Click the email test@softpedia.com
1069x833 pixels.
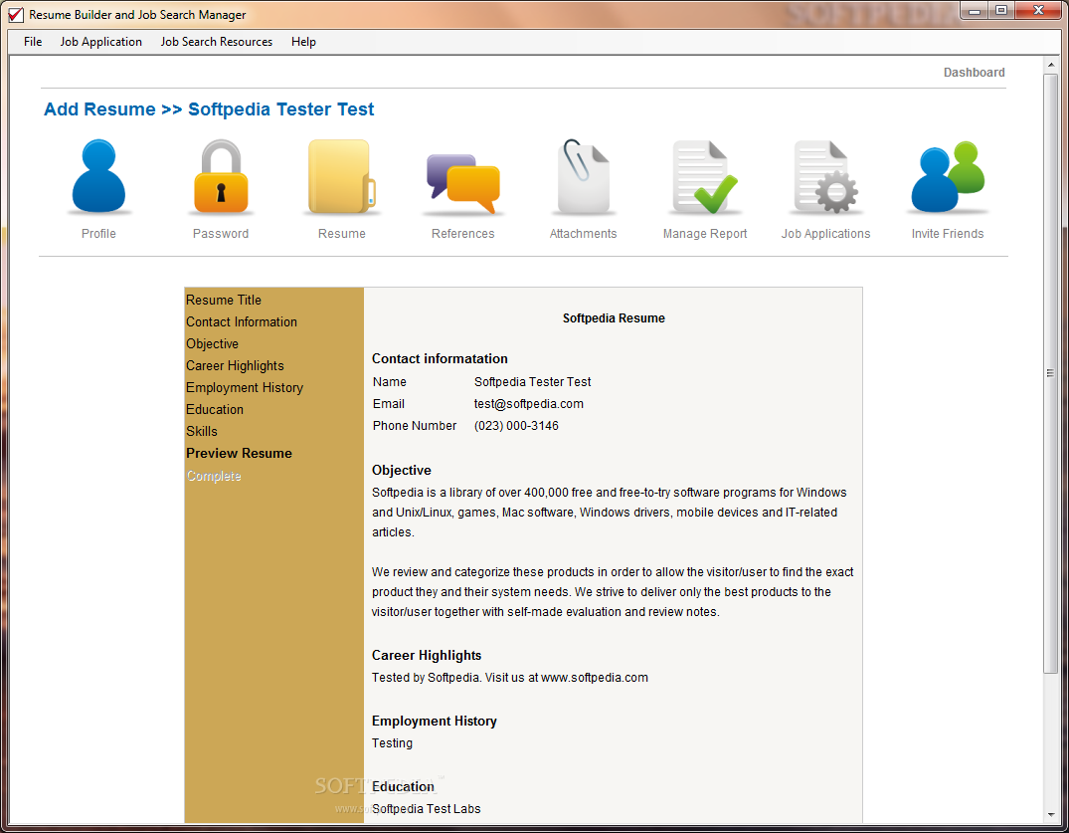click(528, 404)
